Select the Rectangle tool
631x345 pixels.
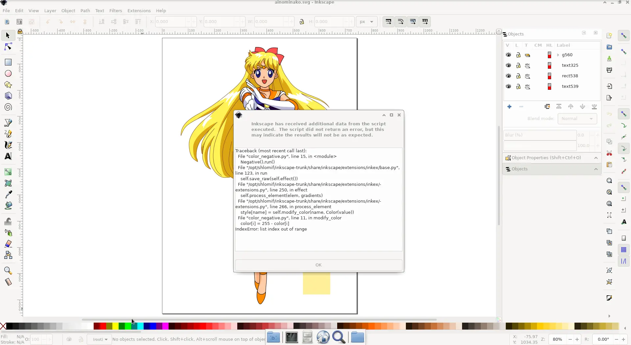click(8, 62)
